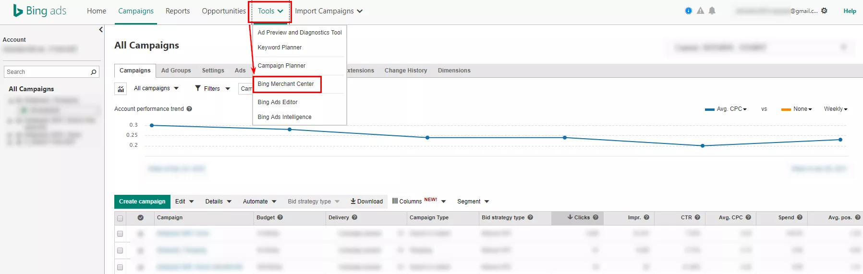Select Ad Preview and Diagnostics Tool
Image resolution: width=863 pixels, height=274 pixels.
300,33
